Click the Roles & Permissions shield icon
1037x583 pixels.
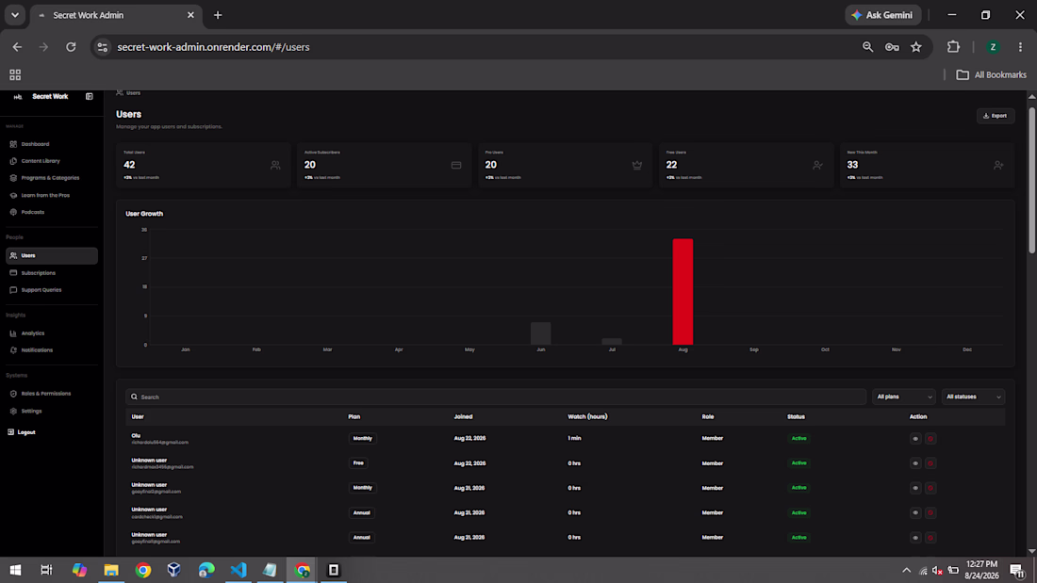pos(13,394)
